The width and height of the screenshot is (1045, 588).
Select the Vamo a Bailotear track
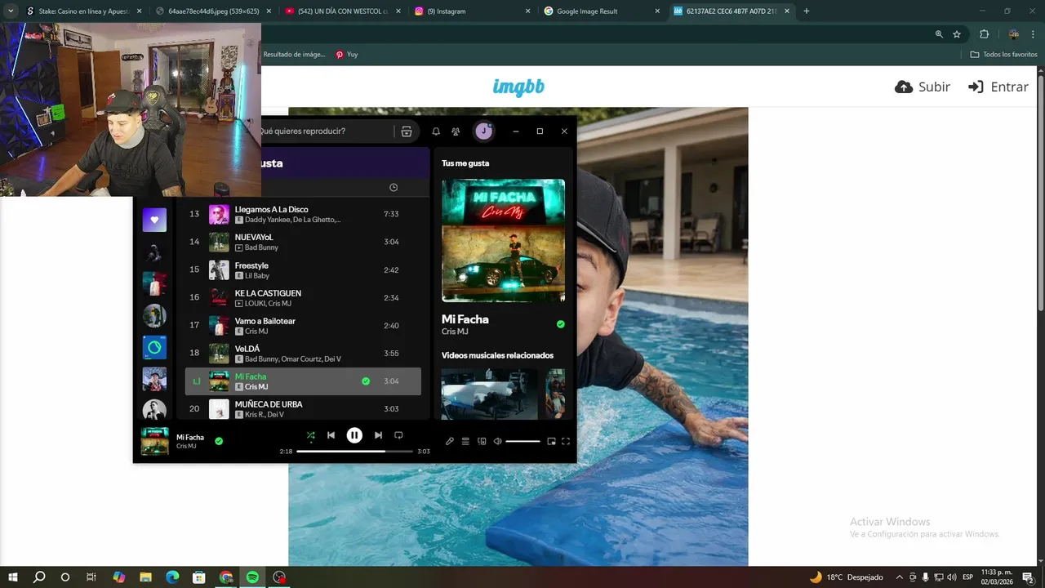pos(303,326)
